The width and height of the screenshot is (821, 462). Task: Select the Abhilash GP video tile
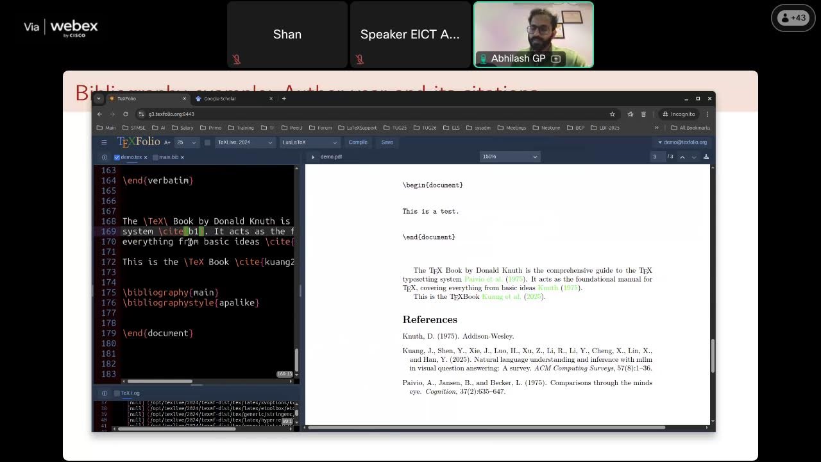[534, 35]
